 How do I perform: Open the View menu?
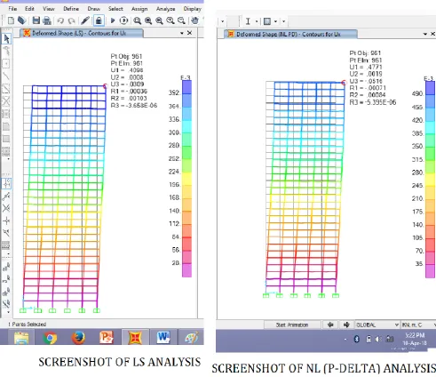[x=49, y=9]
